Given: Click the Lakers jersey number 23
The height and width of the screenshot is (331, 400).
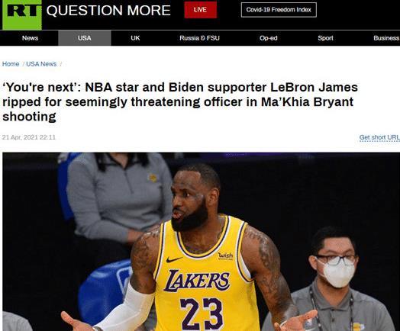Looking at the screenshot, I should pyautogui.click(x=202, y=313).
